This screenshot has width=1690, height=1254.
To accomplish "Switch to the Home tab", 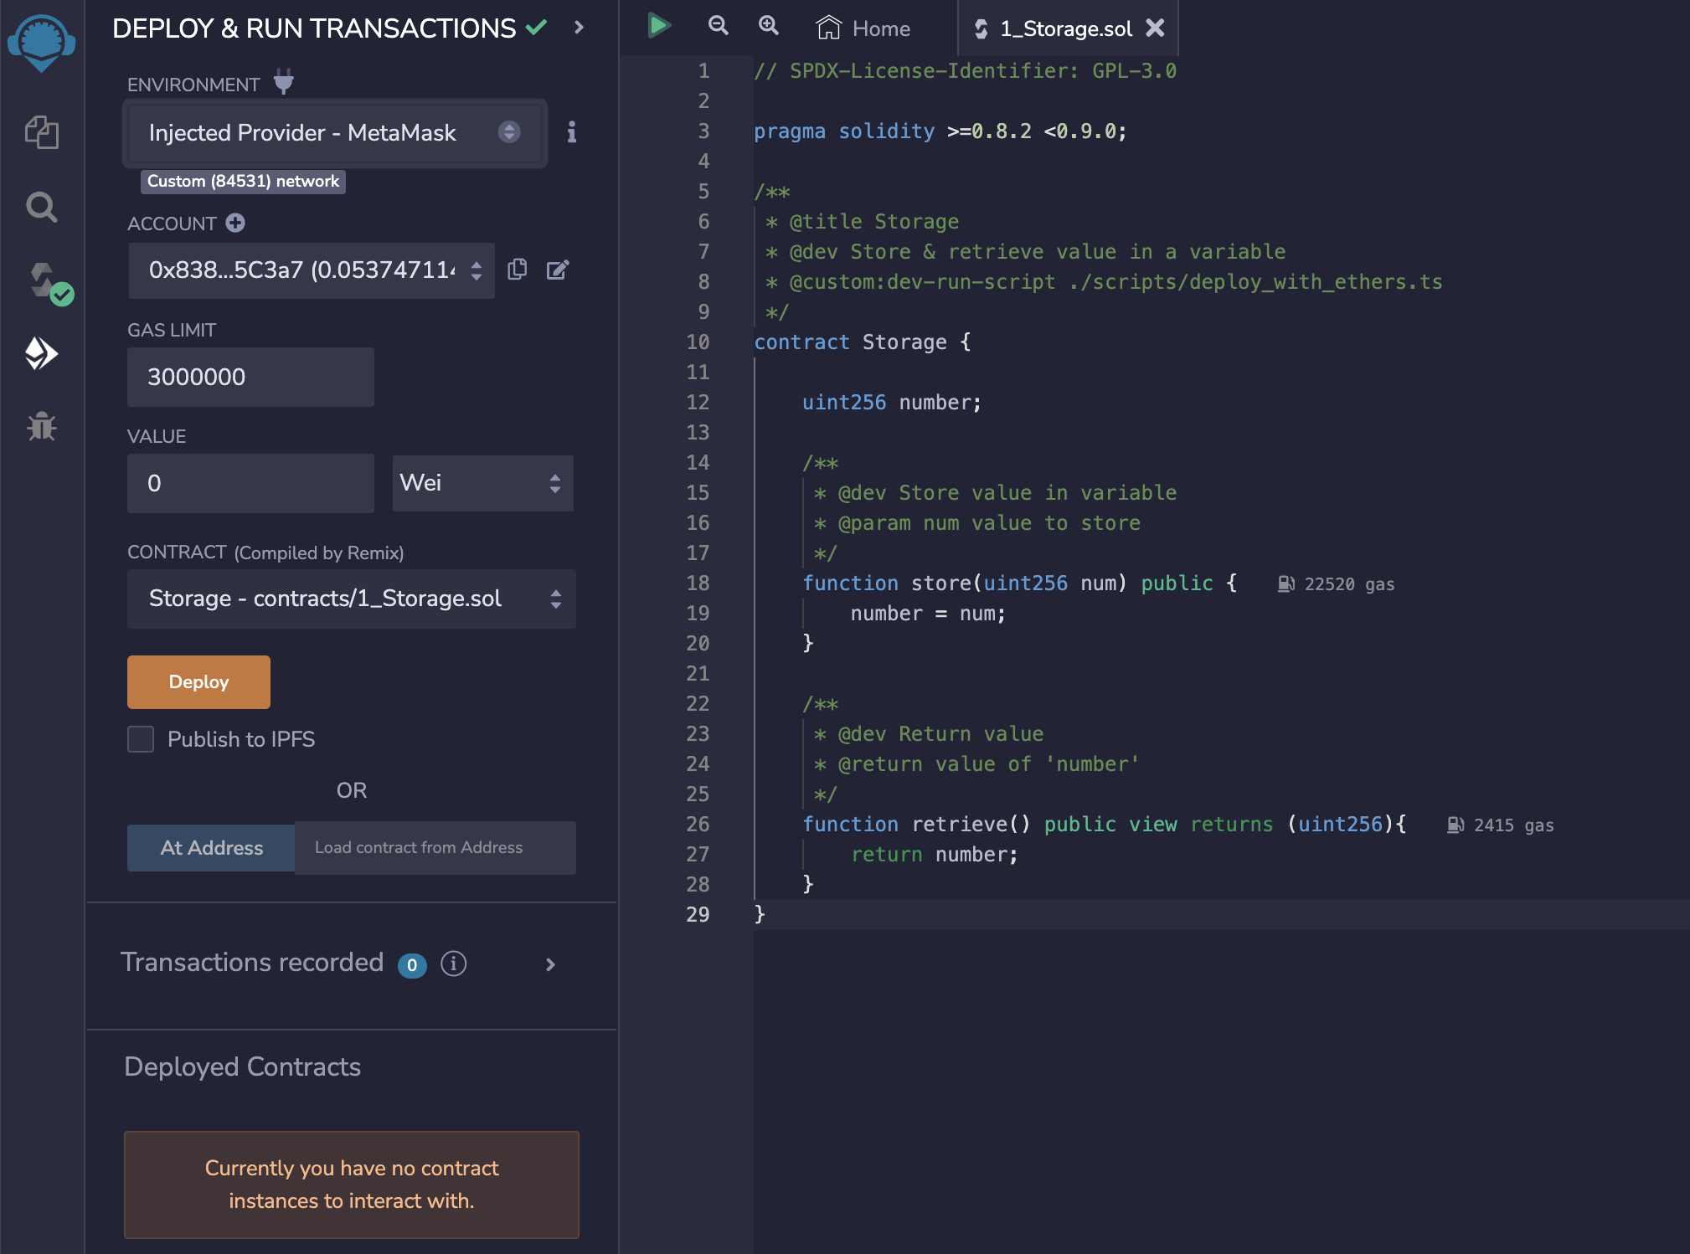I will click(864, 28).
